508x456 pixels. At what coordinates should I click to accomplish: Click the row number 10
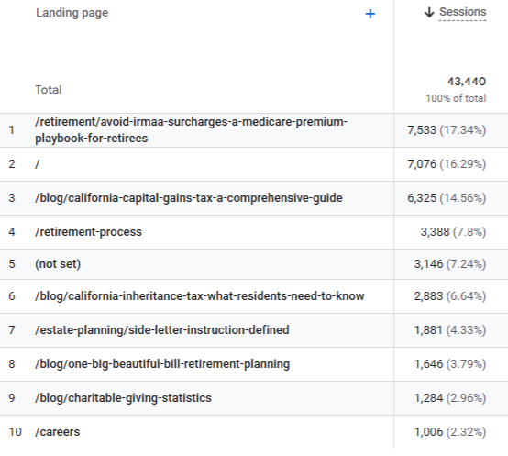(15, 432)
